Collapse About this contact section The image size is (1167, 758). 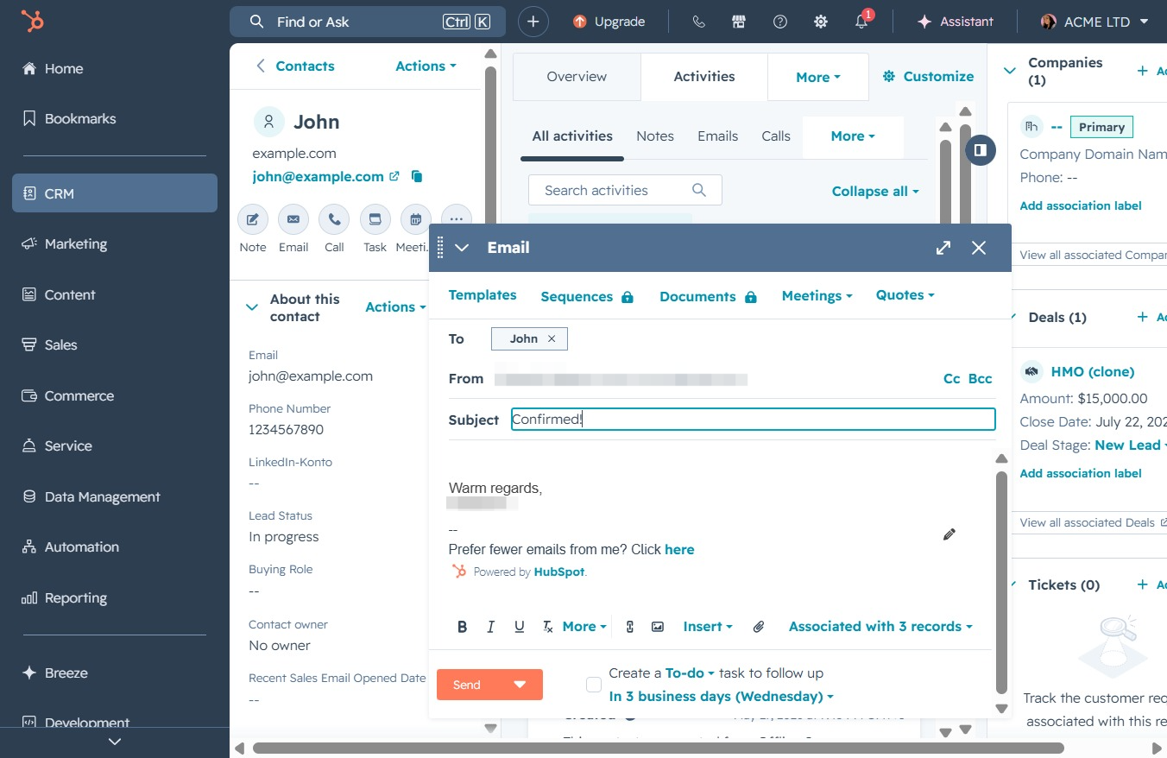coord(252,307)
